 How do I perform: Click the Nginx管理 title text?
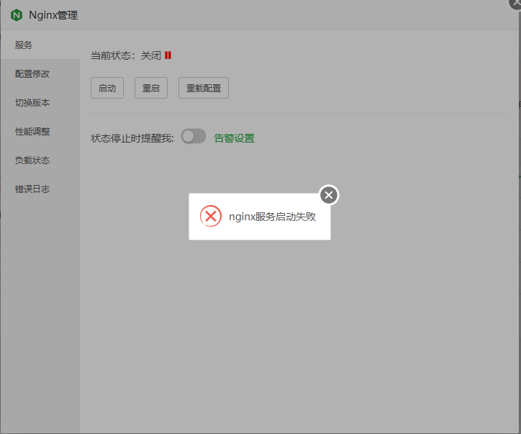(x=53, y=15)
